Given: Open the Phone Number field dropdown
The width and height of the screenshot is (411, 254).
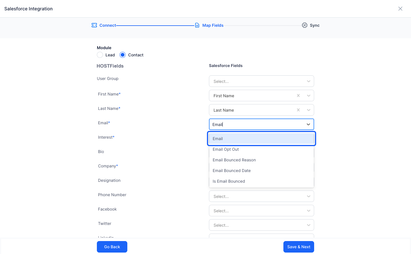Looking at the screenshot, I should (262, 196).
